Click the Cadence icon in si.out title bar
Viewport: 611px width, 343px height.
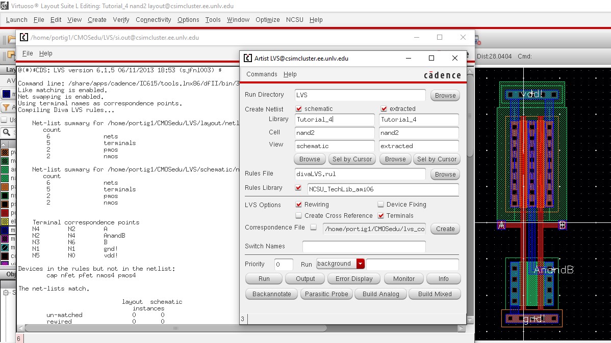tap(24, 37)
